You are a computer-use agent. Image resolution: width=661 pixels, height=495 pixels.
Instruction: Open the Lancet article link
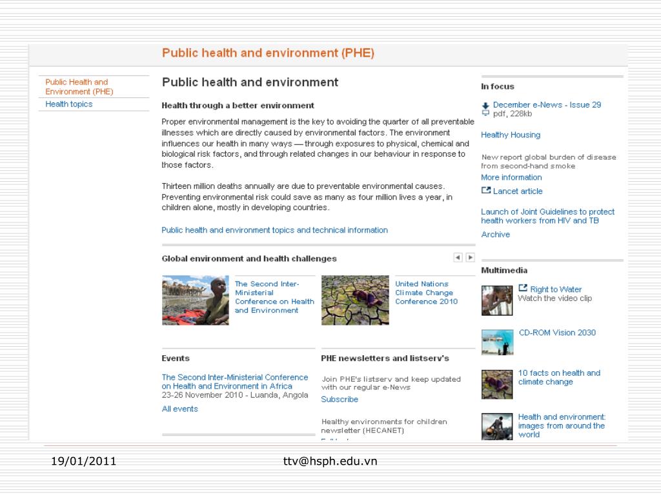(518, 191)
